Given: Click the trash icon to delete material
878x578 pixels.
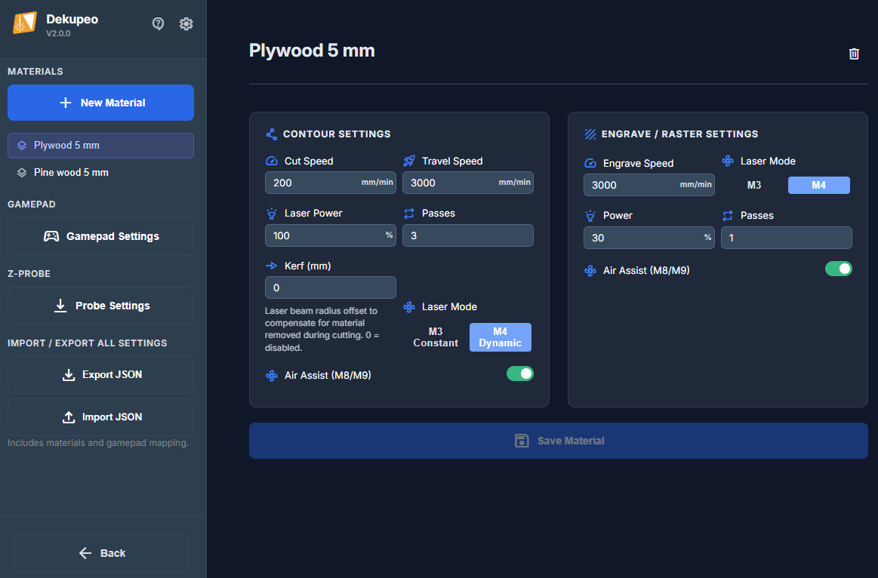Looking at the screenshot, I should coord(854,54).
